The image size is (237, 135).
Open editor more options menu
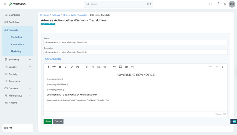pos(222,67)
